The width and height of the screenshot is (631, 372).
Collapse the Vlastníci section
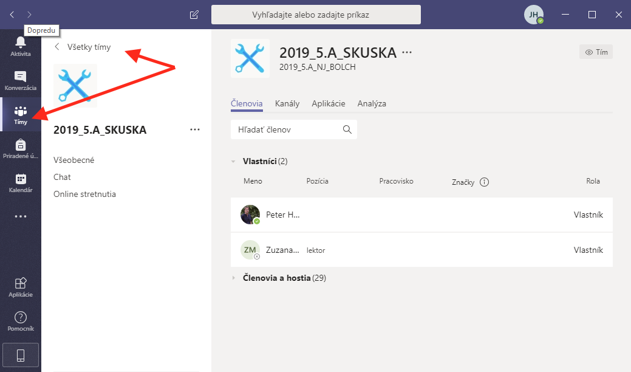coord(233,162)
